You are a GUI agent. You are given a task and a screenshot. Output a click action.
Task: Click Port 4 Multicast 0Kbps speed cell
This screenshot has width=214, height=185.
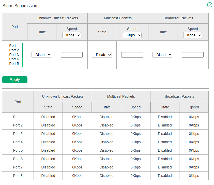click(x=135, y=142)
